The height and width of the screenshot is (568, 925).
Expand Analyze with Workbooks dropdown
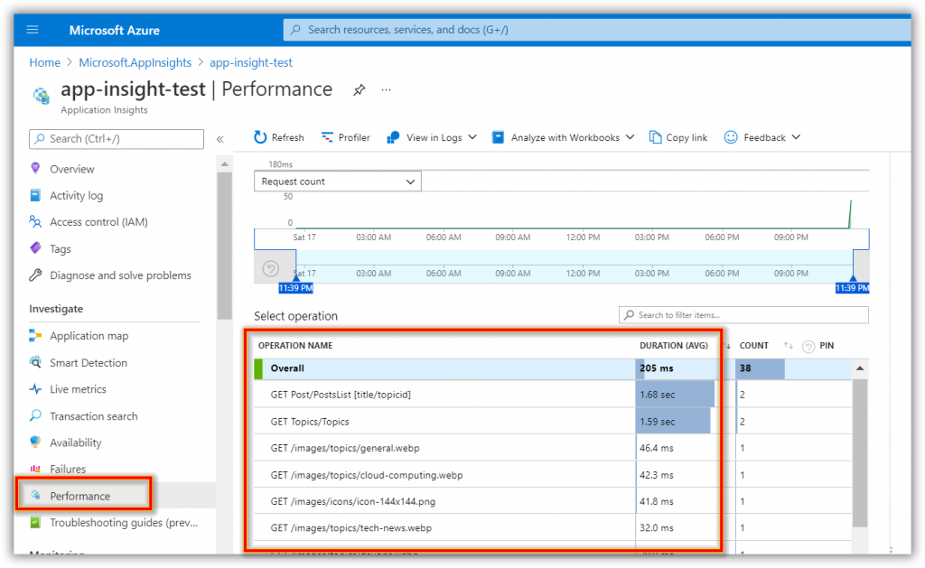pos(564,137)
